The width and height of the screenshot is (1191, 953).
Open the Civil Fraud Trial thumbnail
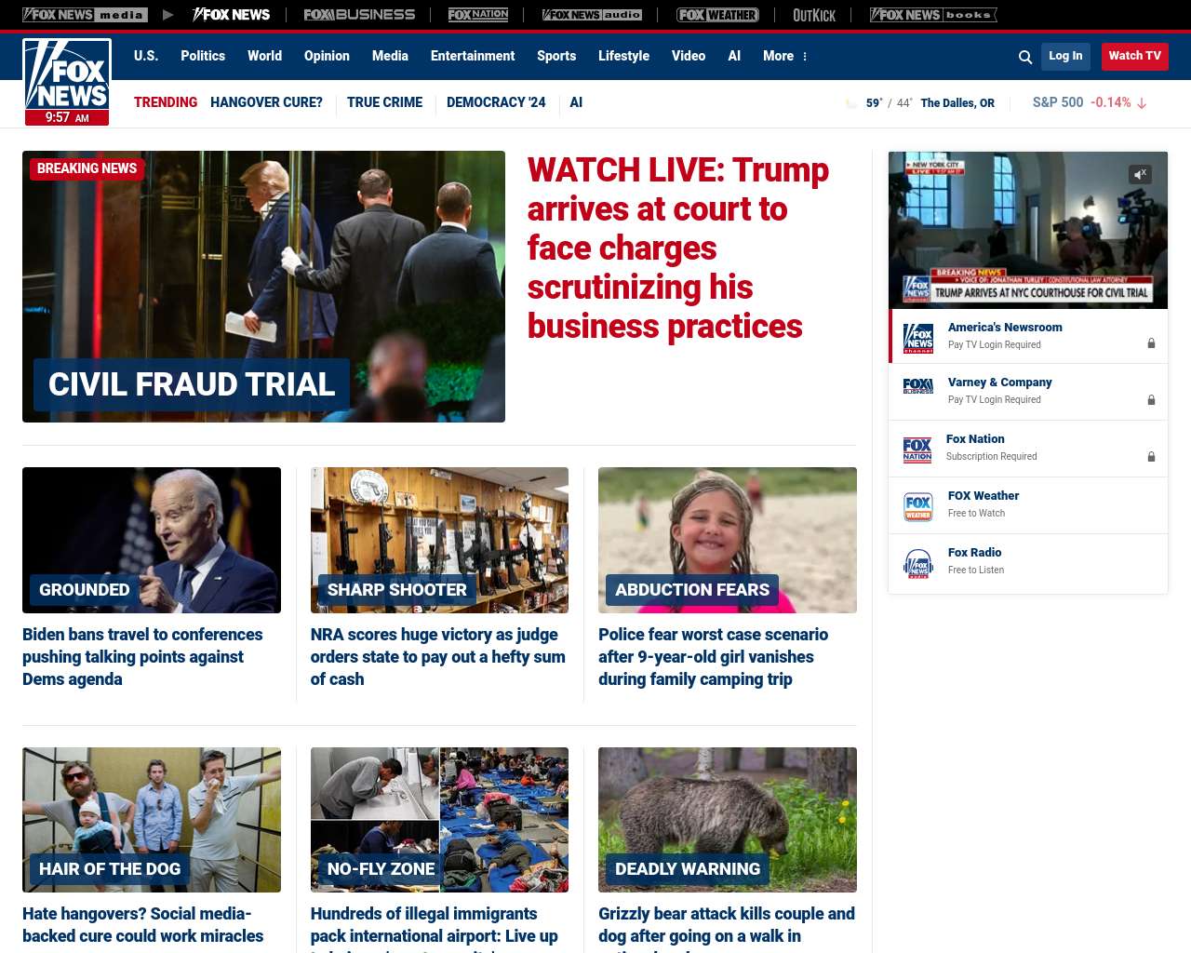pos(263,287)
